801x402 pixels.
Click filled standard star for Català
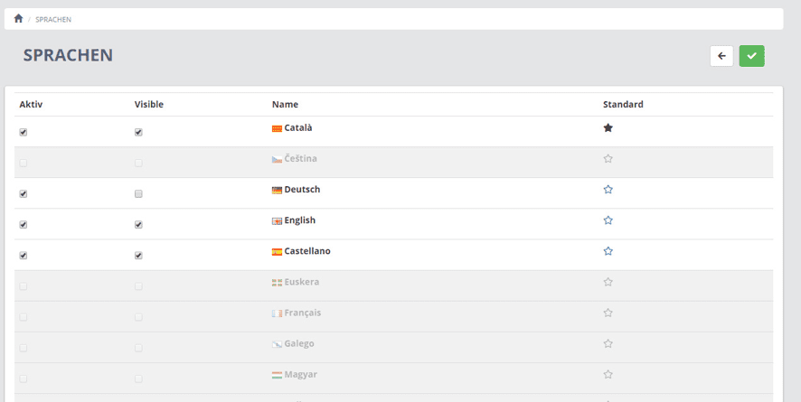coord(608,128)
